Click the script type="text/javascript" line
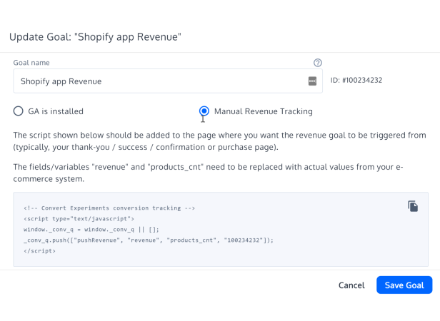The height and width of the screenshot is (321, 440). (79, 219)
